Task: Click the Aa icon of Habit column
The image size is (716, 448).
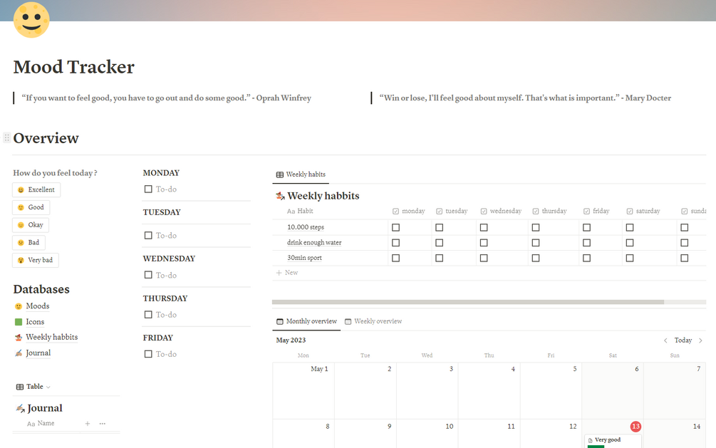Action: (291, 212)
